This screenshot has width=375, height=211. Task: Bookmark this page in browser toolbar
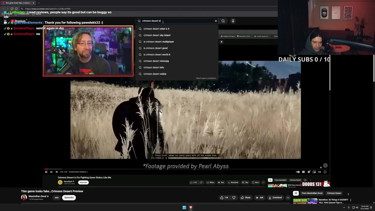click(16, 9)
